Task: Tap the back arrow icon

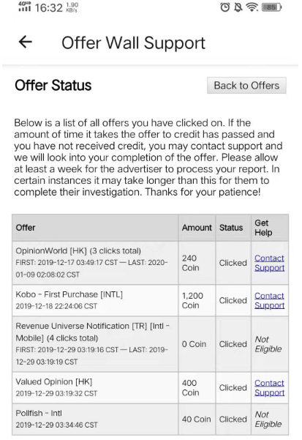Action: pos(25,42)
